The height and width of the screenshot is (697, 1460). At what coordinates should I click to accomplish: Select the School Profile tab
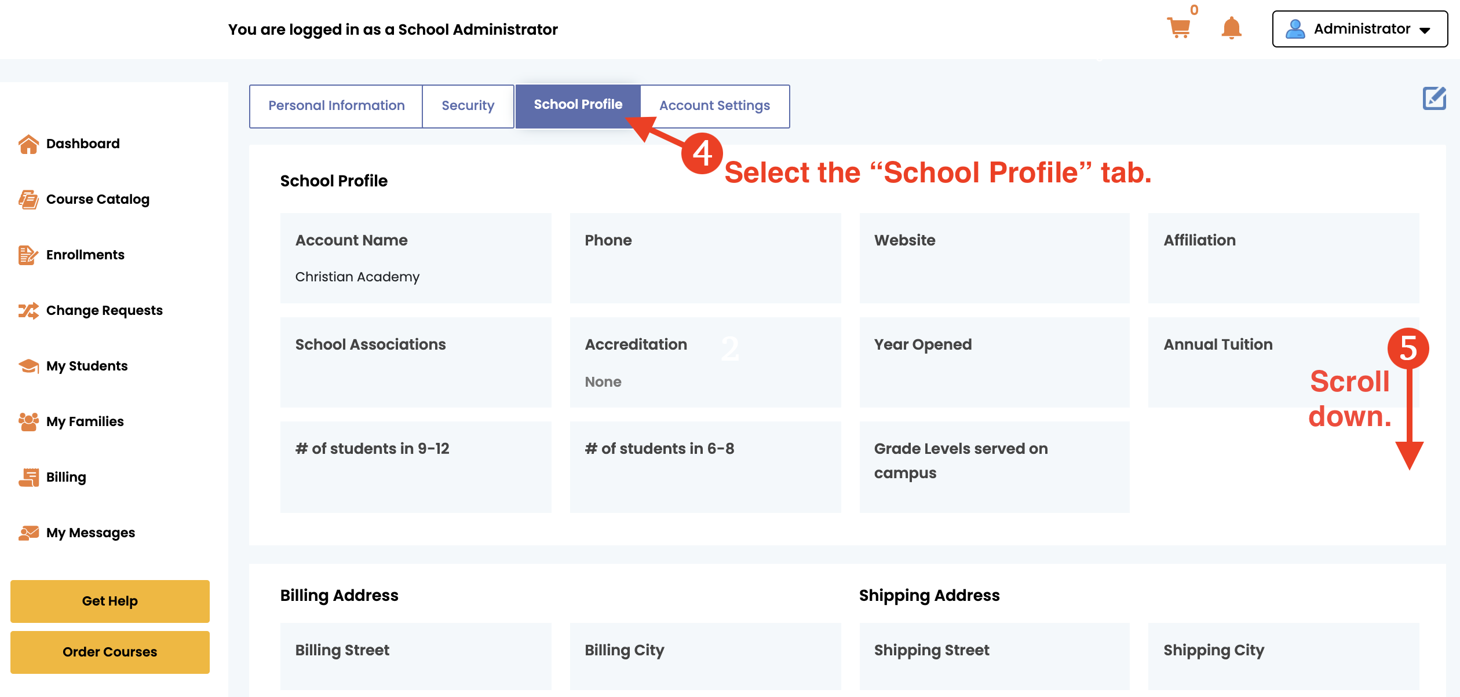578,105
